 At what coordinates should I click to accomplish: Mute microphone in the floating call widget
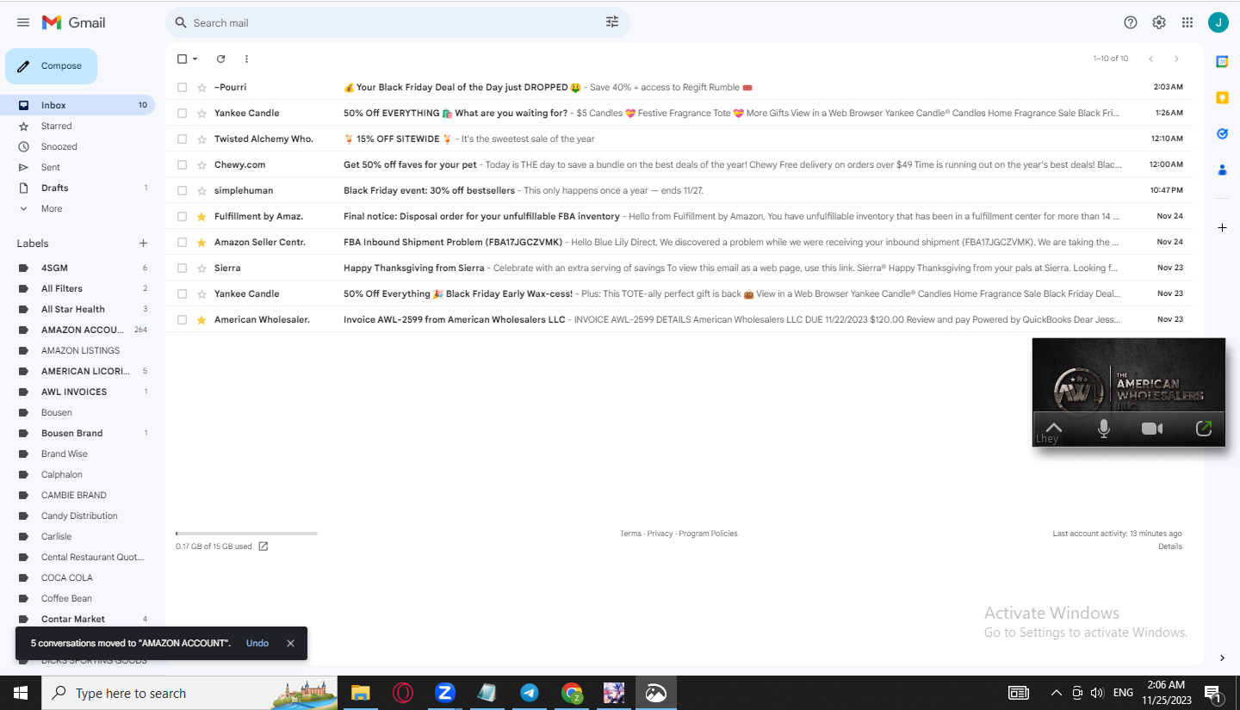tap(1104, 429)
